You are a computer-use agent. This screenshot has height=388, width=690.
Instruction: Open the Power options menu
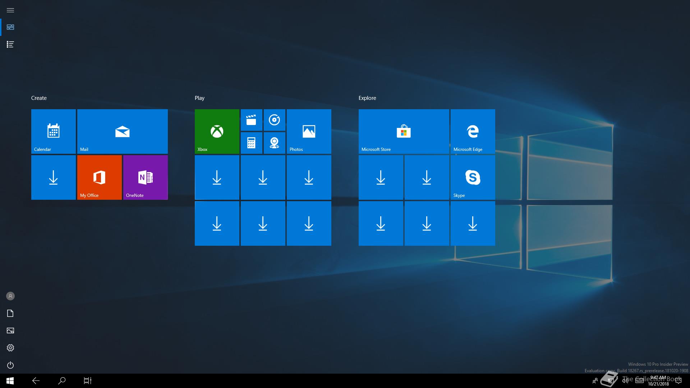point(10,365)
